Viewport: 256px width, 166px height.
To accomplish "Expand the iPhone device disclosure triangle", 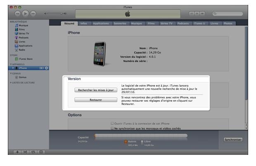I will coord(13,68).
